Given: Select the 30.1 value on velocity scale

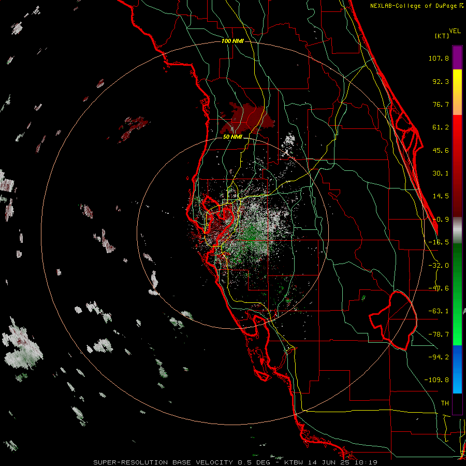Looking at the screenshot, I should [441, 173].
